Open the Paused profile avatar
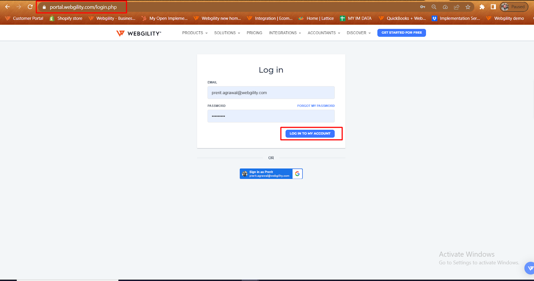 (x=514, y=7)
